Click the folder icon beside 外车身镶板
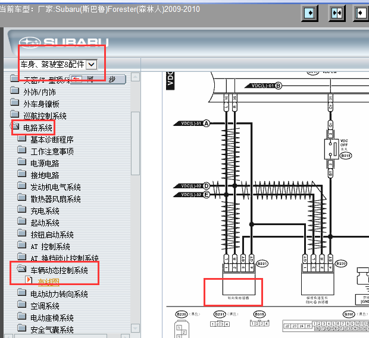Screen dimensions: 369x338 (x=15, y=102)
